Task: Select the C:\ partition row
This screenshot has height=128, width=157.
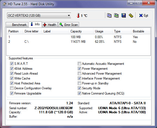Action: (x=78, y=42)
